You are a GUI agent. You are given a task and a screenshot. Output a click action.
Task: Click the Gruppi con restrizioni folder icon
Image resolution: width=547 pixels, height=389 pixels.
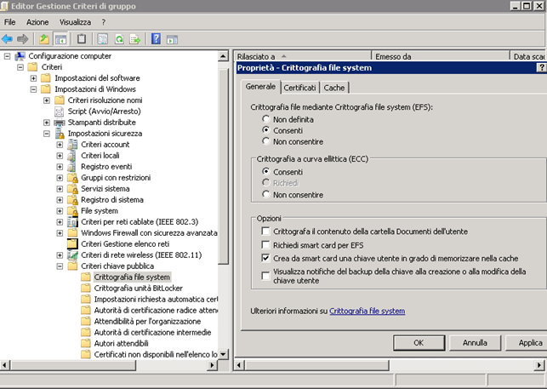point(72,178)
